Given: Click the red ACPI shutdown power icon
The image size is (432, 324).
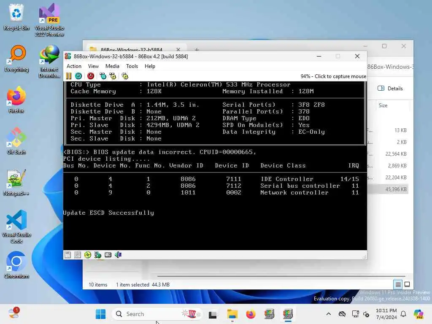Looking at the screenshot, I should tap(91, 76).
